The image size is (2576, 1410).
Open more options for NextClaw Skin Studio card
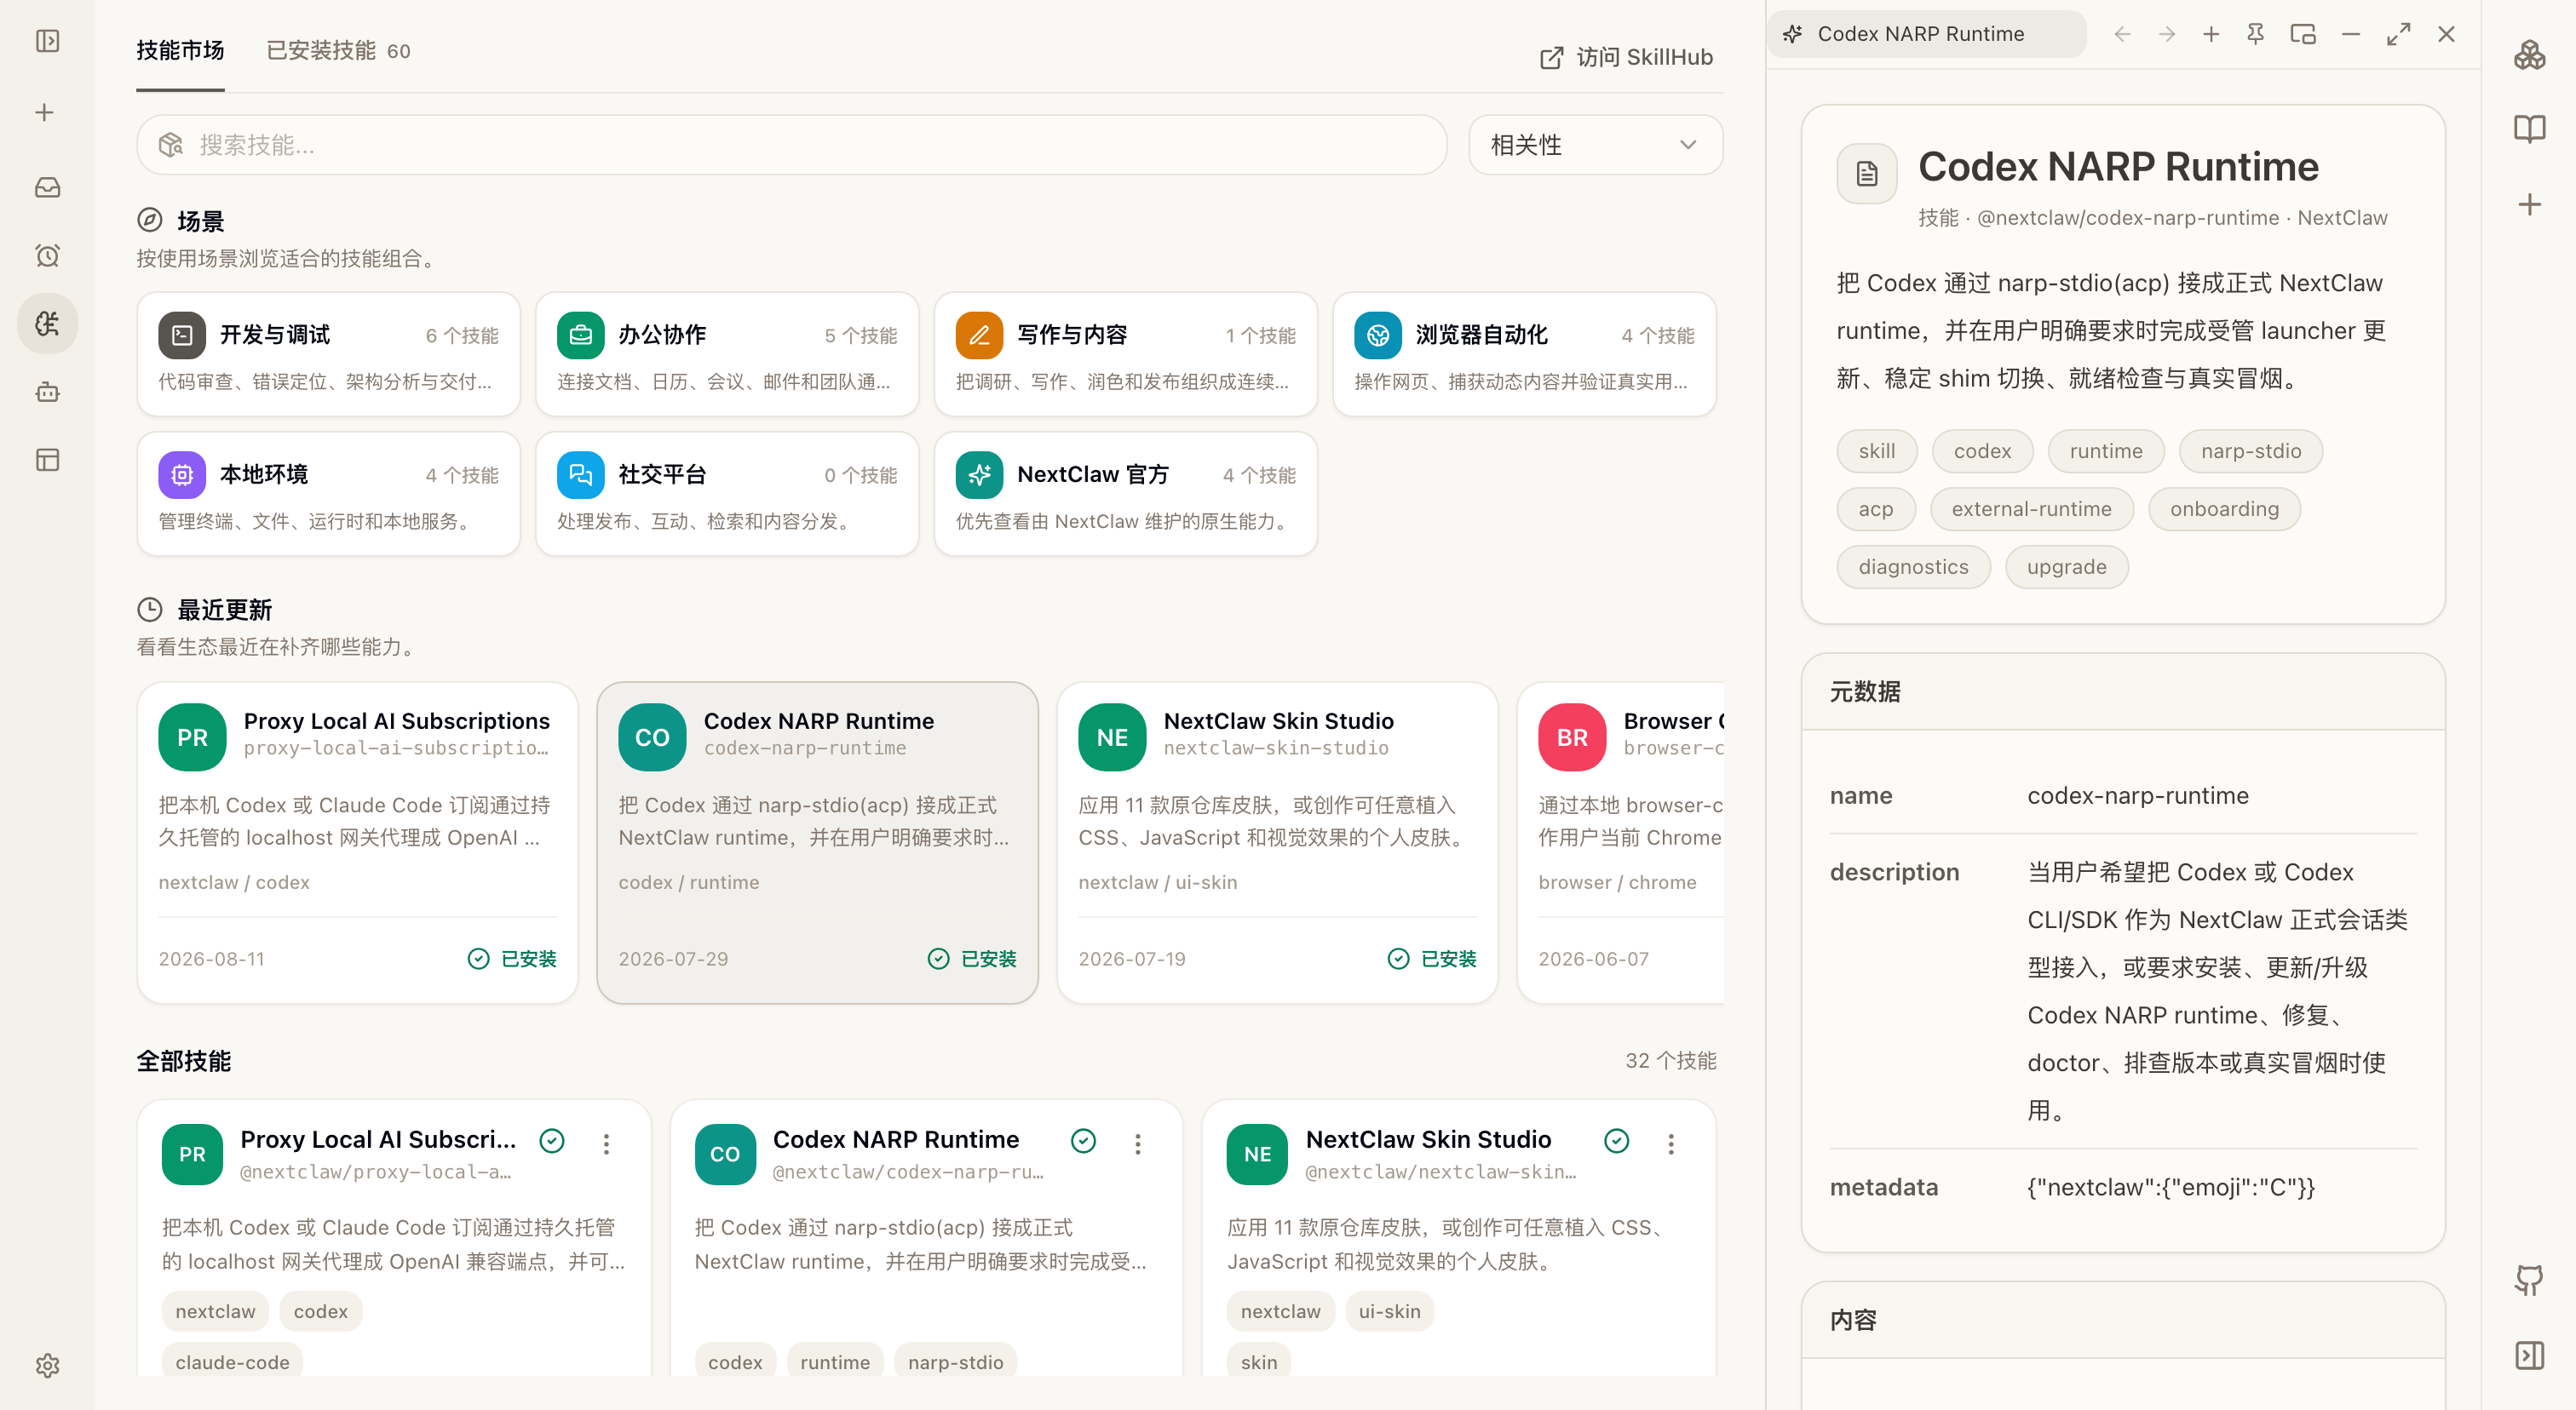point(1671,1143)
